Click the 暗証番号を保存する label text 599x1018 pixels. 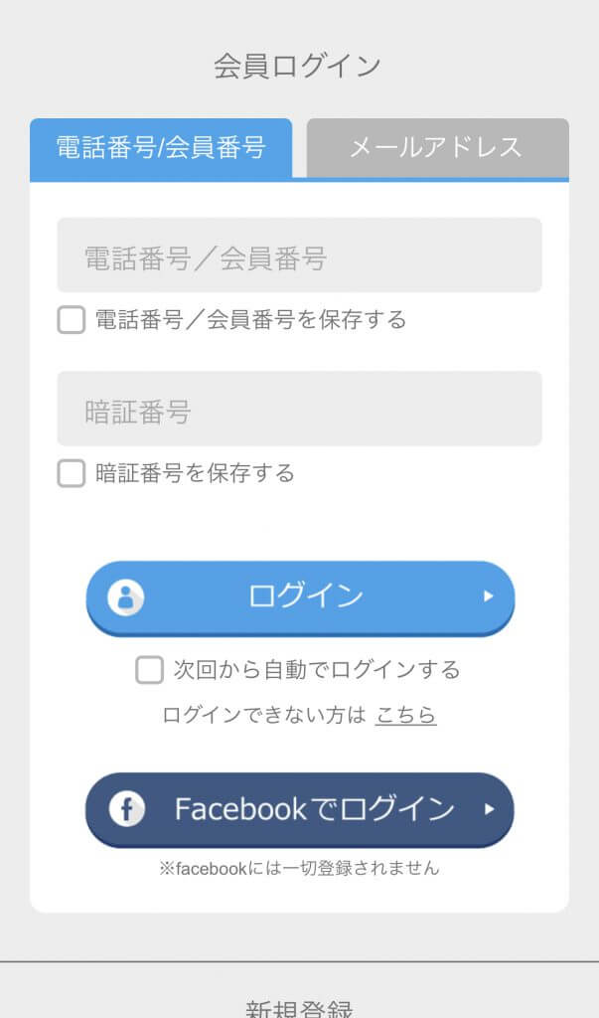195,473
